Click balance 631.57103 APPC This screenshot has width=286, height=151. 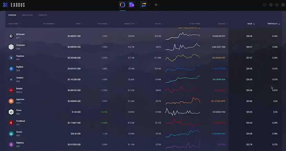pos(218,101)
